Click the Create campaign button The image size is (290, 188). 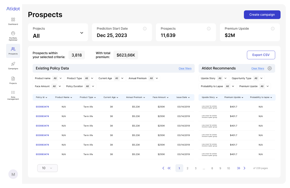(262, 15)
